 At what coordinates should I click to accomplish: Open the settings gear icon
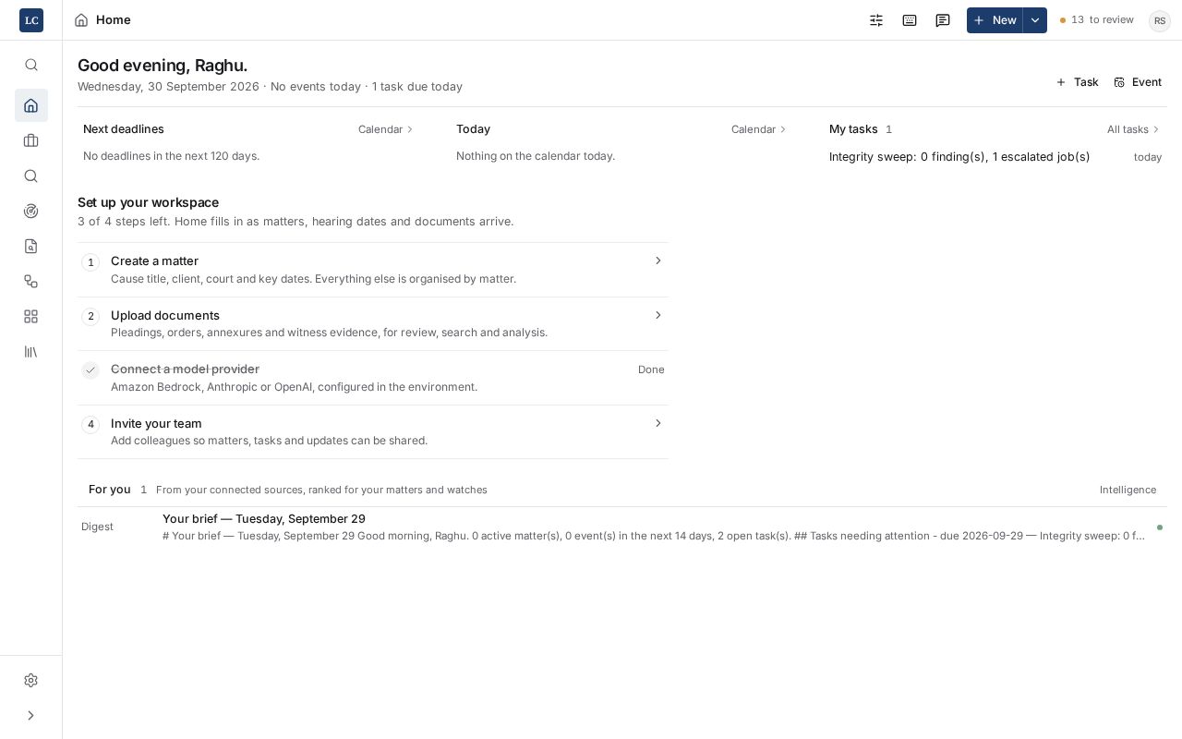[x=31, y=680]
